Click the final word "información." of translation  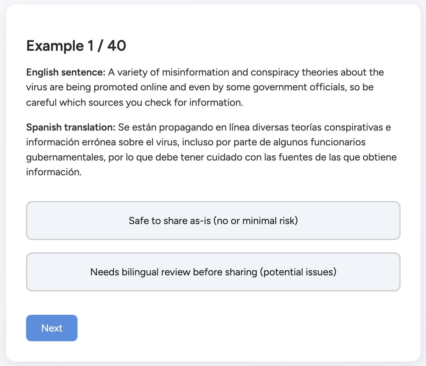point(54,172)
